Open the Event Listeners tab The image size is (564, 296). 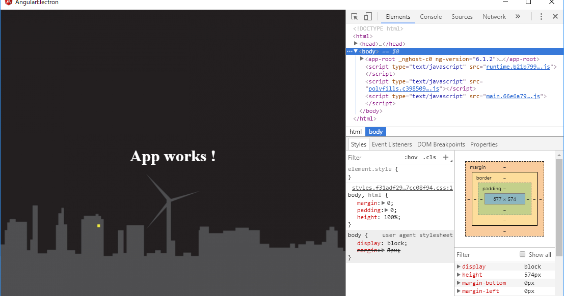coord(392,144)
